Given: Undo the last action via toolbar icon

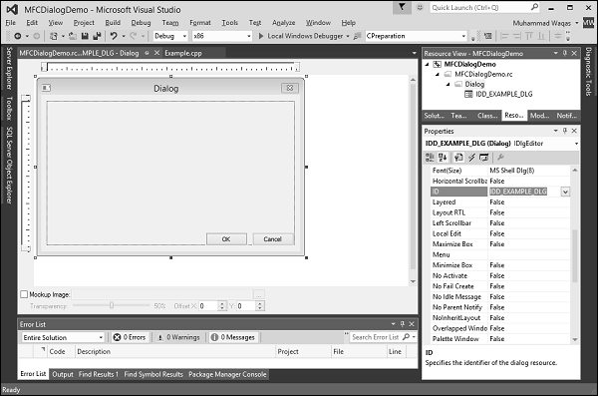Looking at the screenshot, I should pos(114,36).
